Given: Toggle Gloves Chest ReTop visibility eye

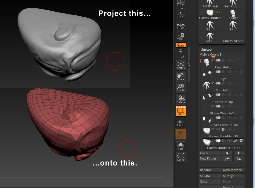Looking at the screenshot, I should click(241, 118).
